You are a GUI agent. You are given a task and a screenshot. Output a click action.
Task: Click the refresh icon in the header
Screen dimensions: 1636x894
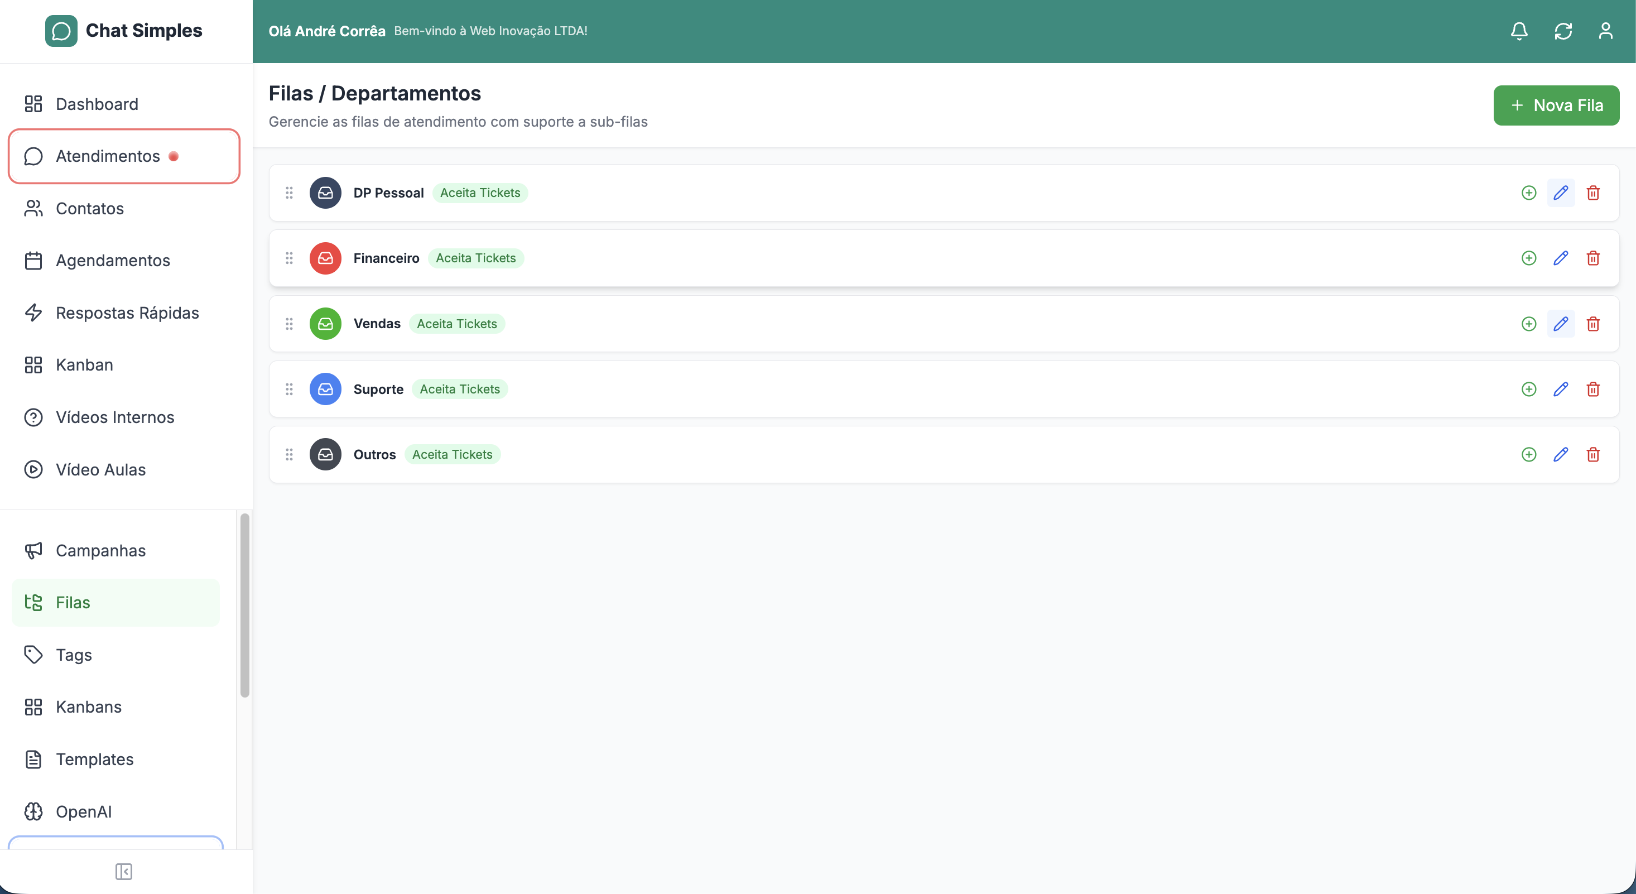point(1563,31)
